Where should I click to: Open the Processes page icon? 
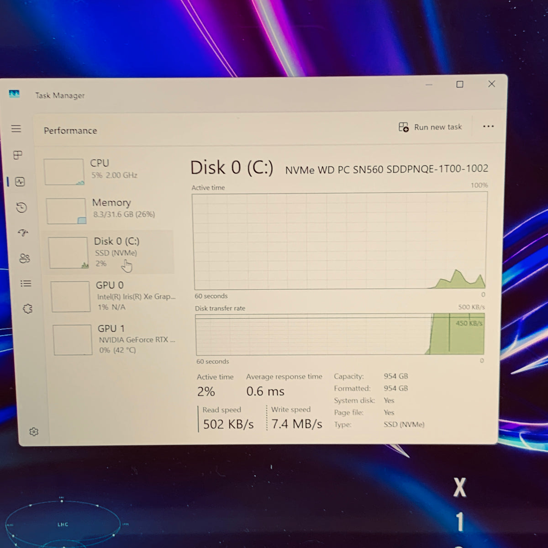[18, 155]
